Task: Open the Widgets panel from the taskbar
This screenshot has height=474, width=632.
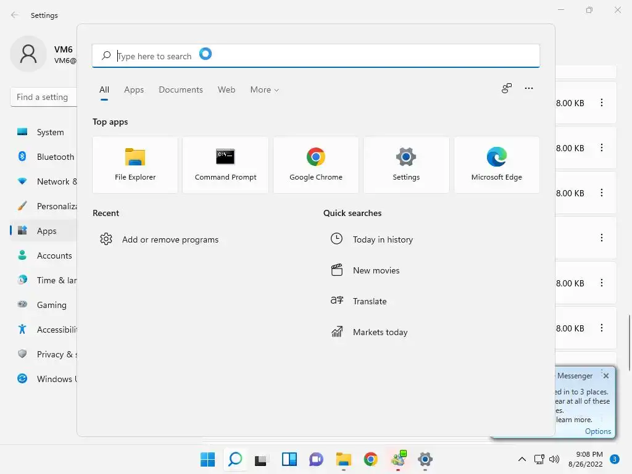Action: point(289,459)
